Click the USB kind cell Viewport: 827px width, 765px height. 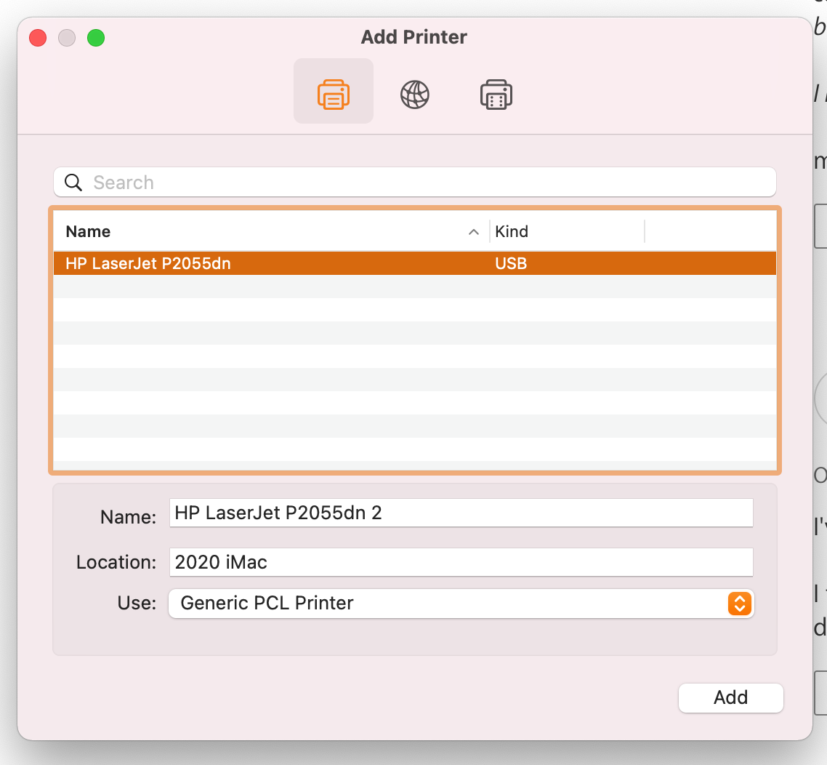(x=511, y=263)
